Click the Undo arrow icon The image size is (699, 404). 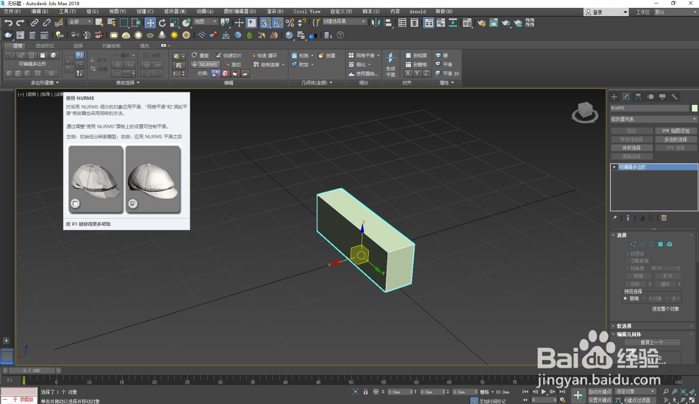(x=8, y=23)
